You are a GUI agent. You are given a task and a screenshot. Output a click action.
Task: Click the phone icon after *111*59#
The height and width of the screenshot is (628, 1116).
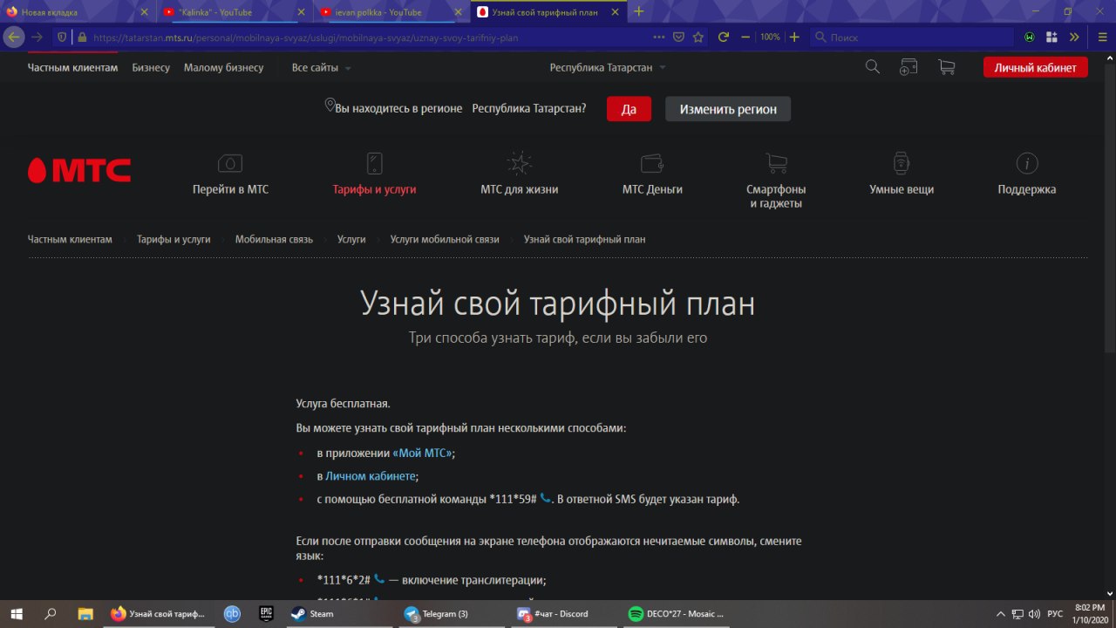(x=546, y=499)
